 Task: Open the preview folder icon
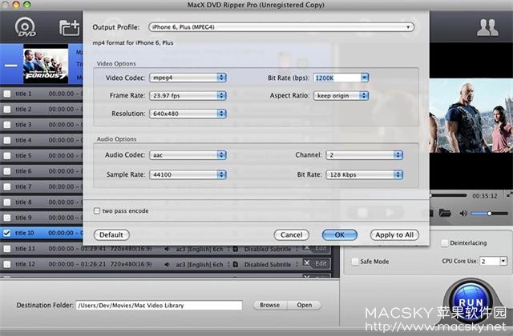[x=445, y=213]
